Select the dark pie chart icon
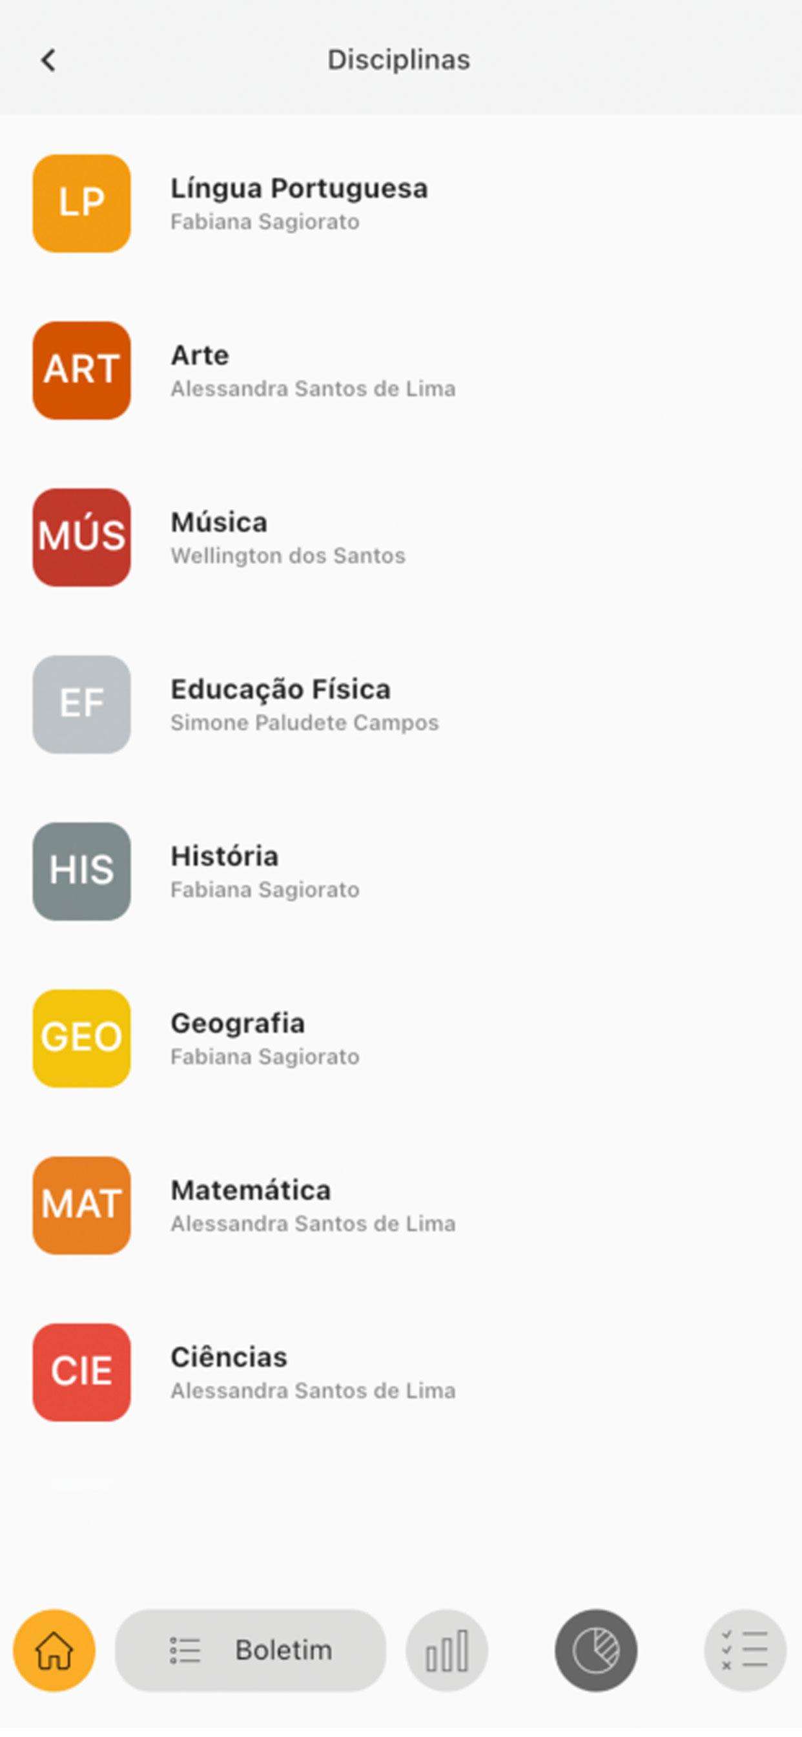Viewport: 802px width, 1737px height. 596,1650
